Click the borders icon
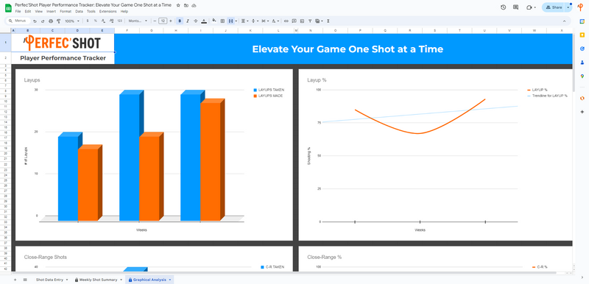Viewport: 589px width, 284px height. coord(222,21)
